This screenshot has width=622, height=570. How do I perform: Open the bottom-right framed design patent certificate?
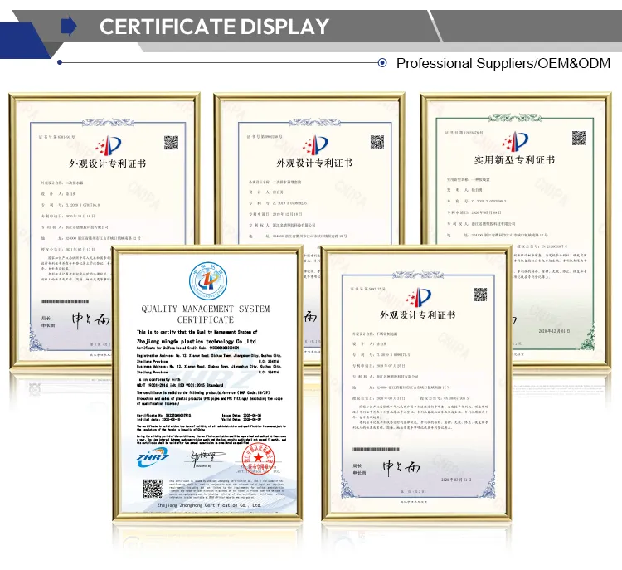pos(416,382)
